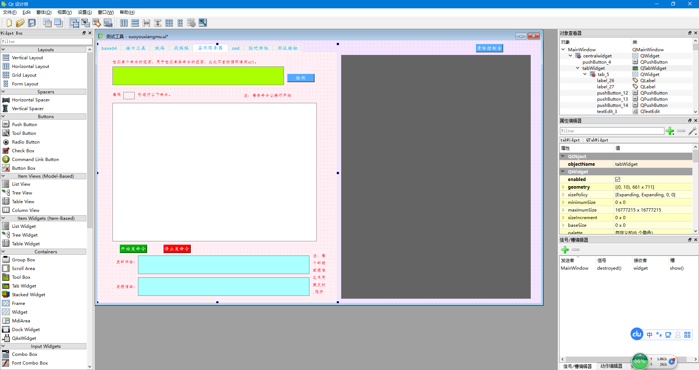Switch to the cmd tab in the form
The image size is (699, 370).
pos(236,48)
